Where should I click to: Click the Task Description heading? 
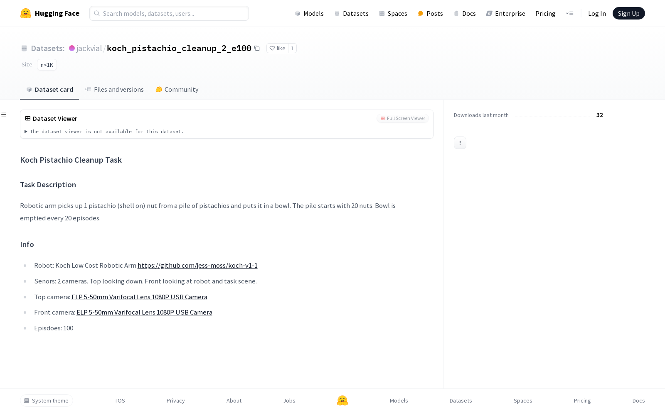[48, 185]
